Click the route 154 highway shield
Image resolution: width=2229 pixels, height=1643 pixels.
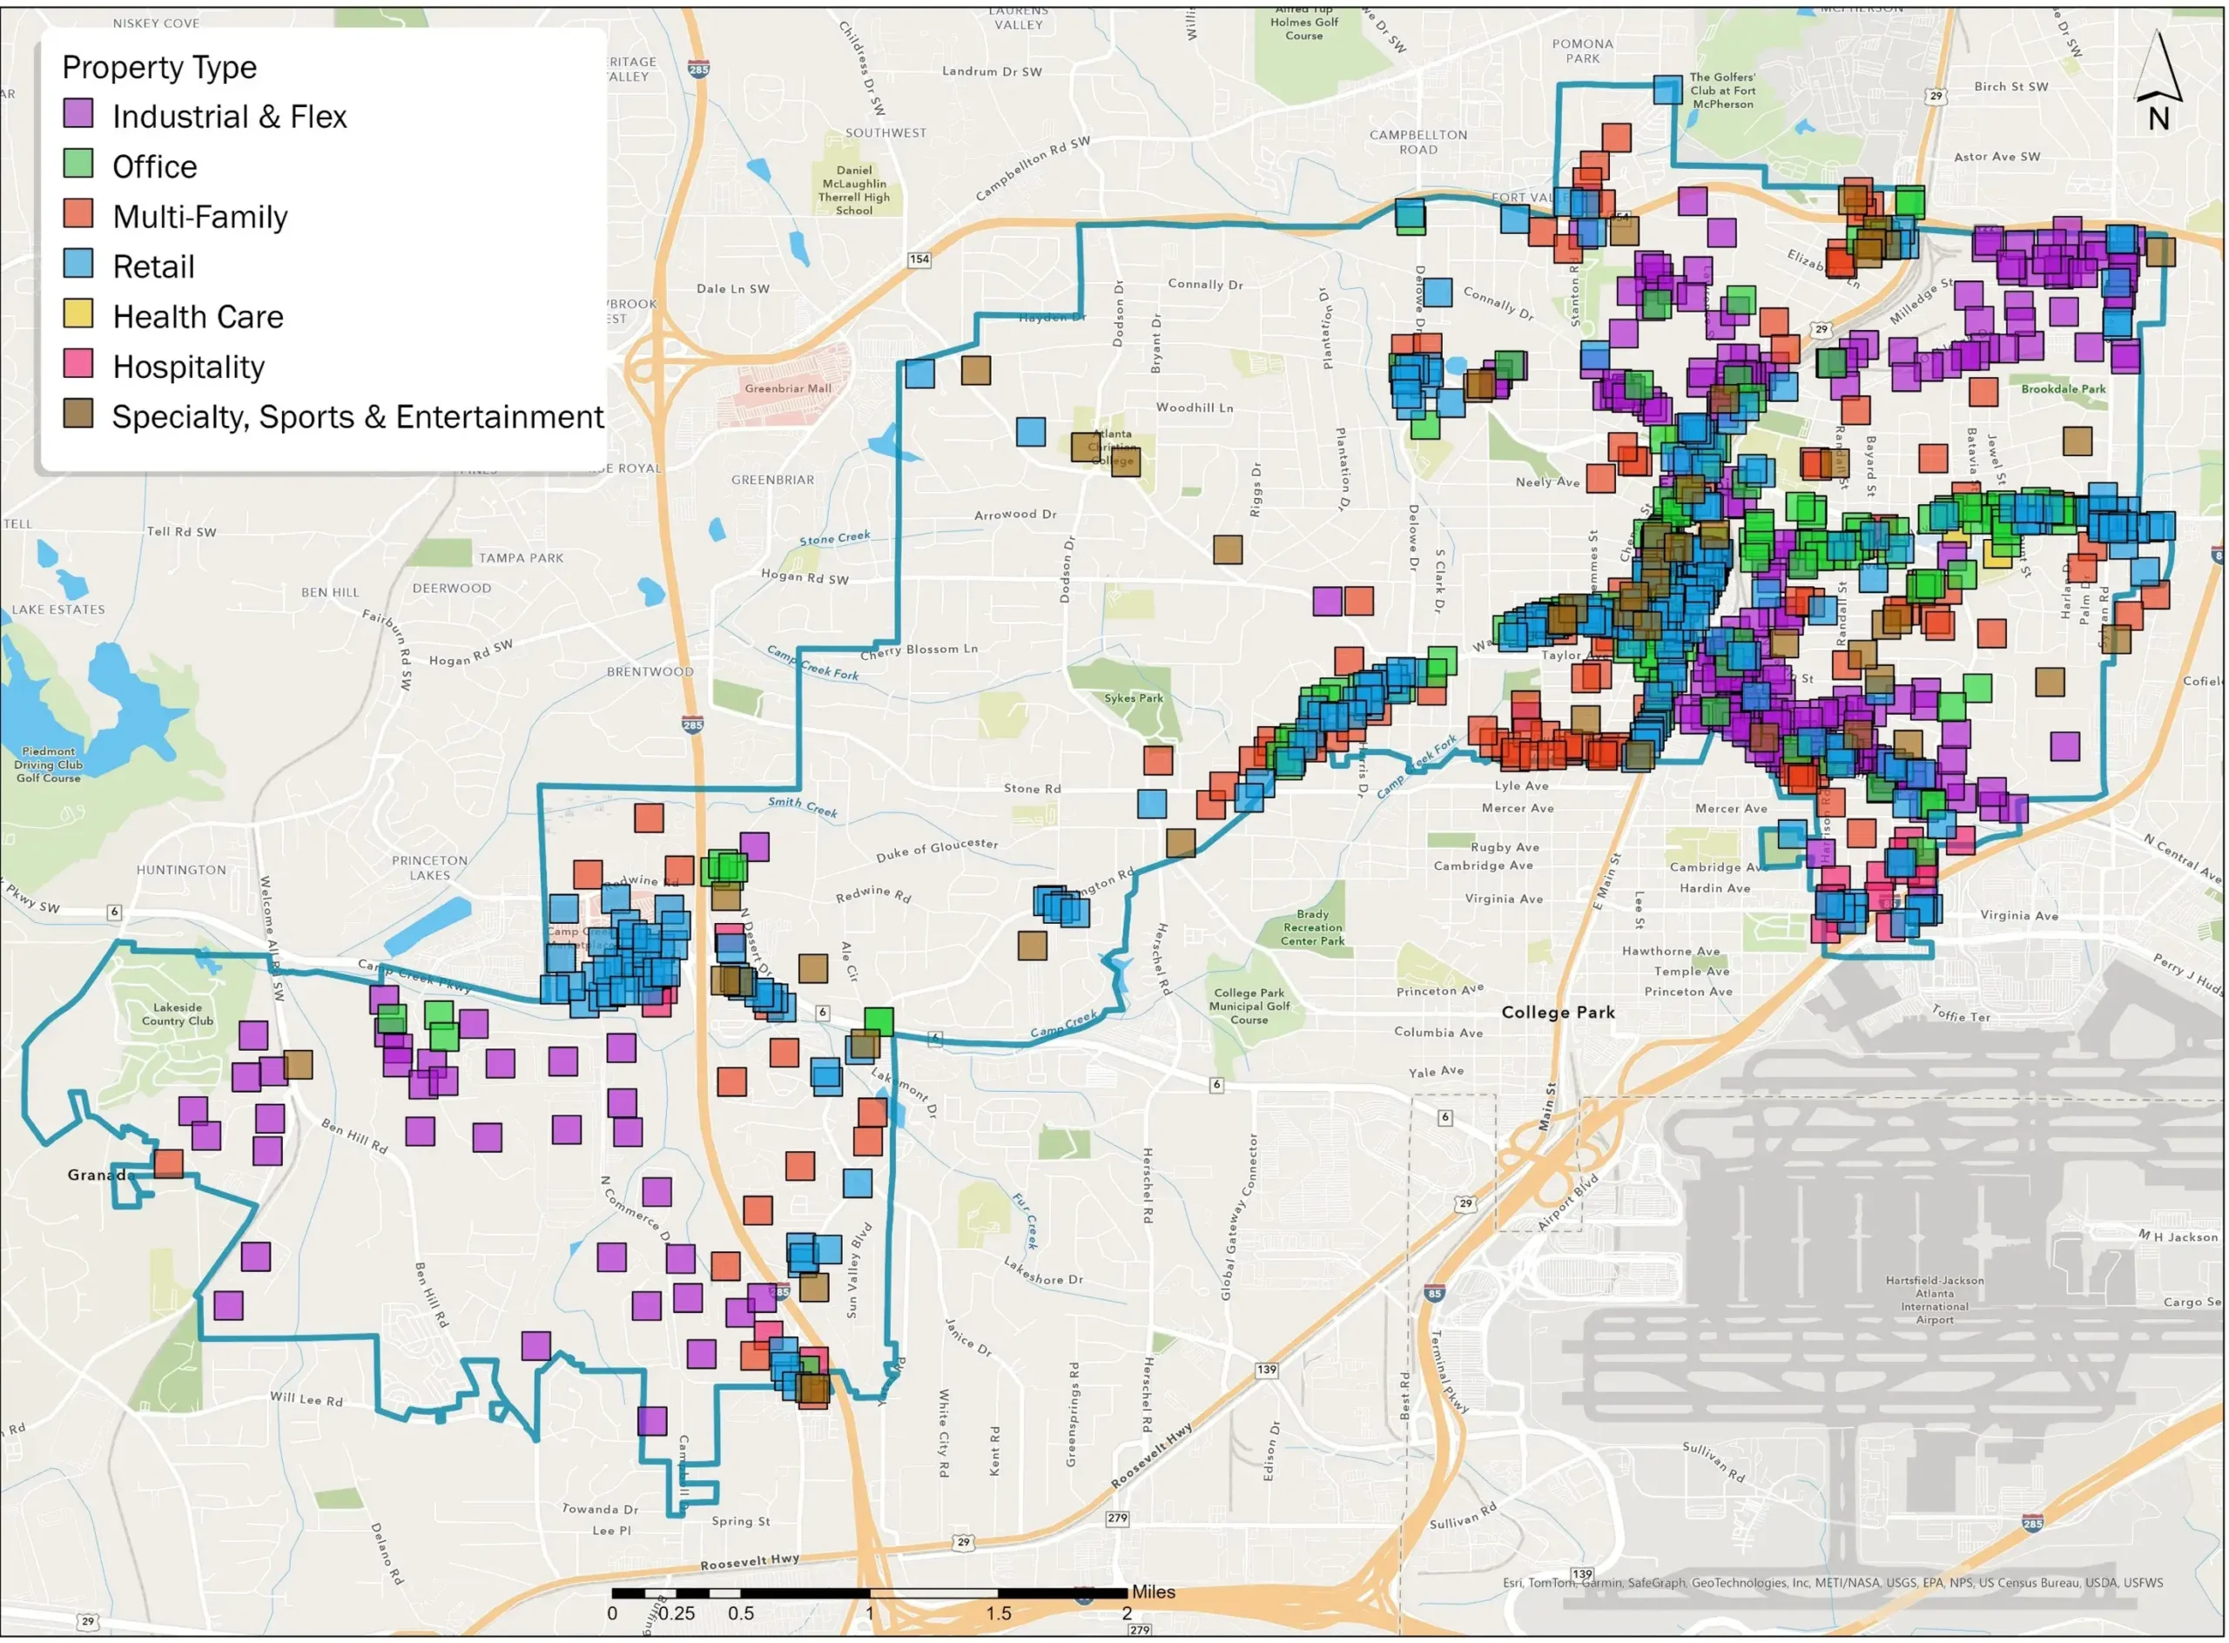click(919, 259)
